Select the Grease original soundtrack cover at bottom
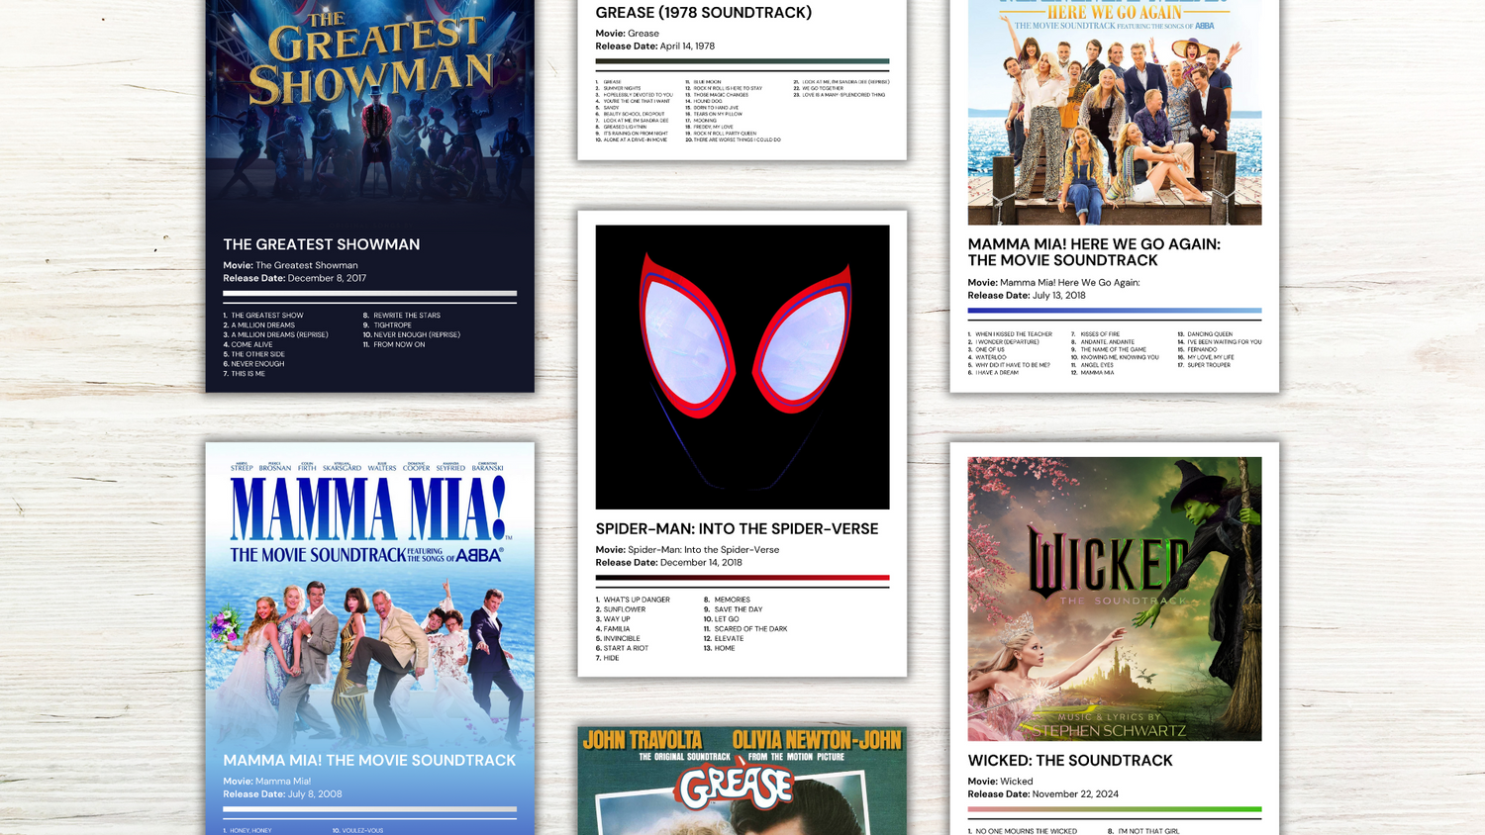1485x835 pixels. pos(742,782)
